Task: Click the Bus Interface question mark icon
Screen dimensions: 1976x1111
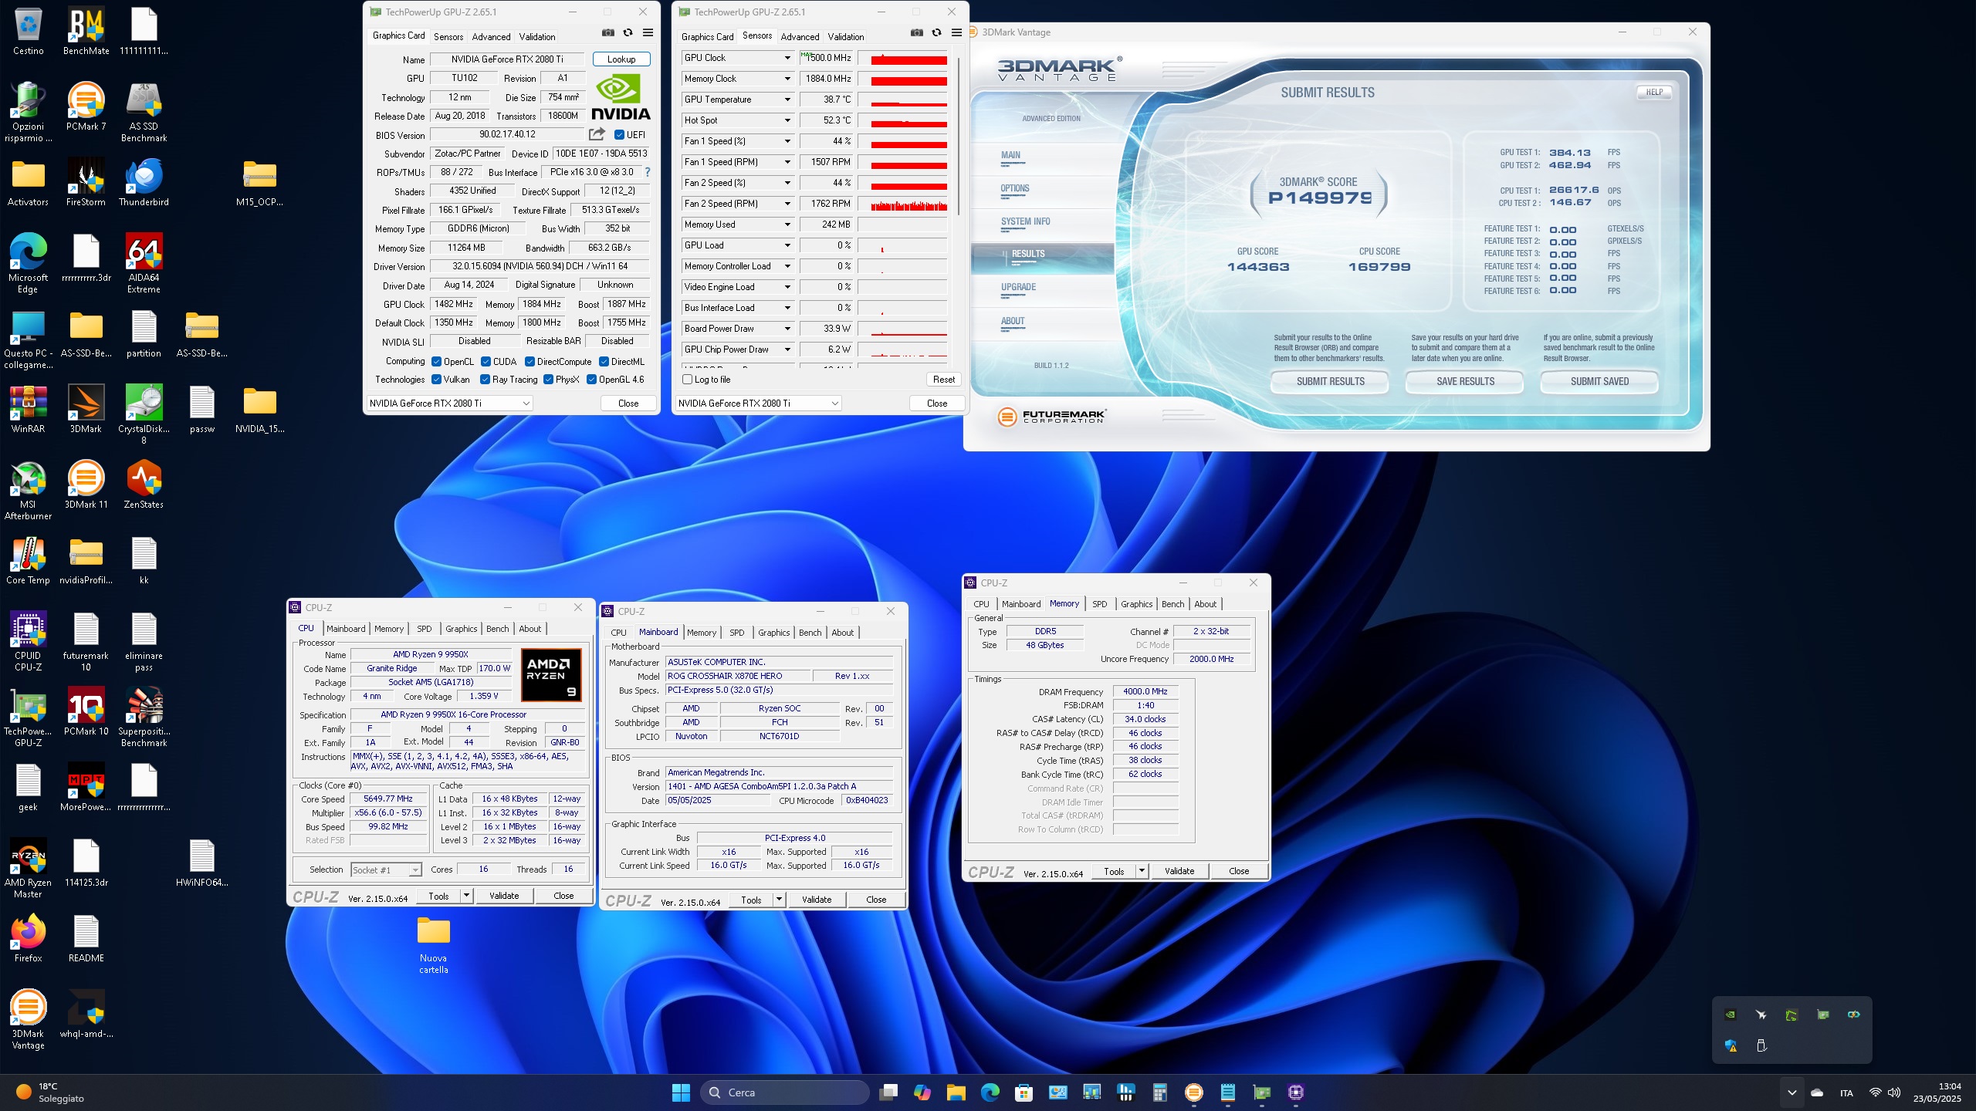Action: coord(648,172)
